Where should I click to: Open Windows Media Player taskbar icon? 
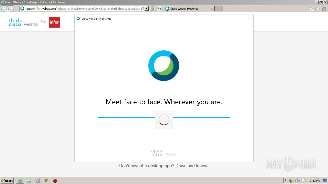tap(38, 181)
